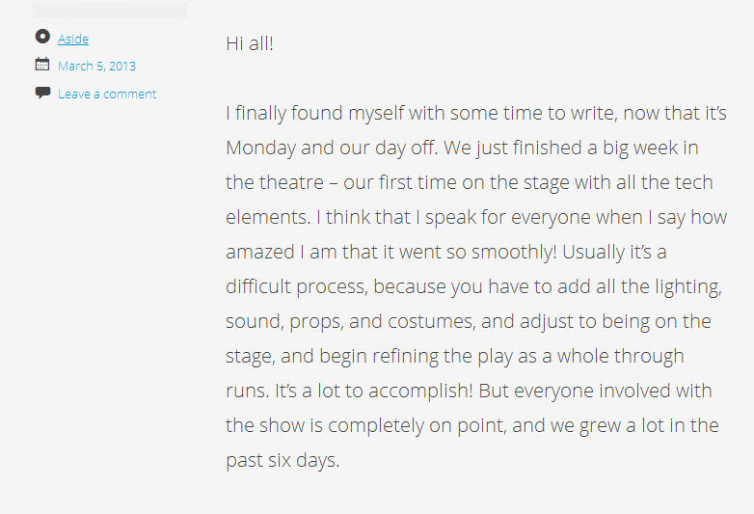Click the calendar icon beside the date

pos(42,66)
